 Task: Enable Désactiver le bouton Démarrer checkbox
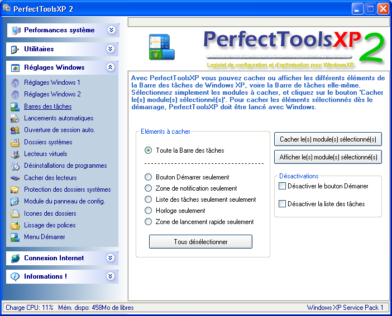pyautogui.click(x=282, y=186)
